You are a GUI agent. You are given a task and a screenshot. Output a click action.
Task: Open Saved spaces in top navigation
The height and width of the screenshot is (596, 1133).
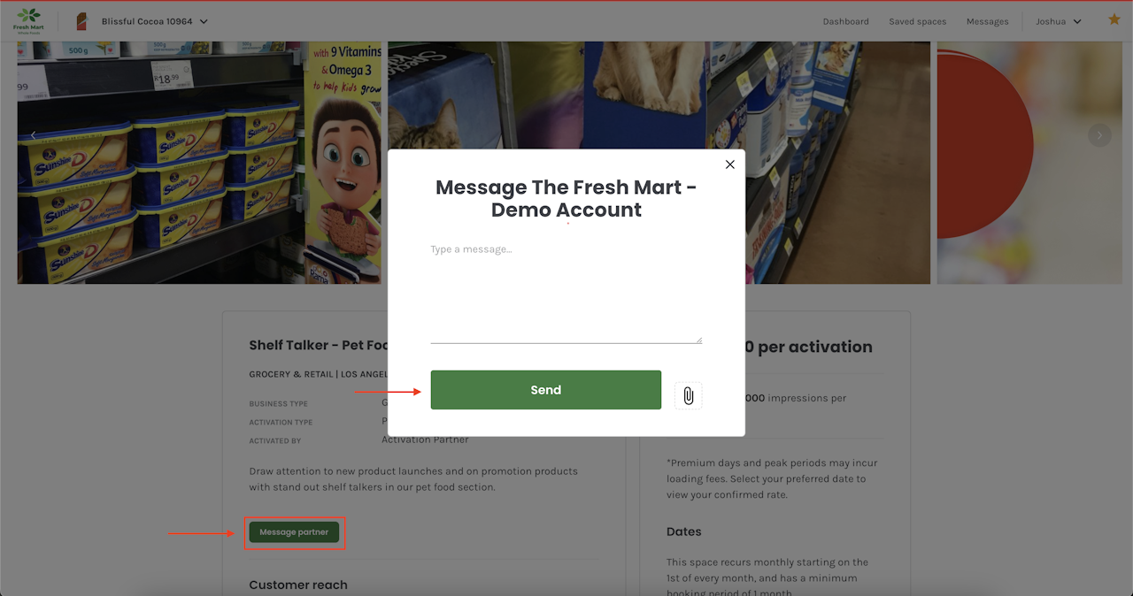[917, 21]
